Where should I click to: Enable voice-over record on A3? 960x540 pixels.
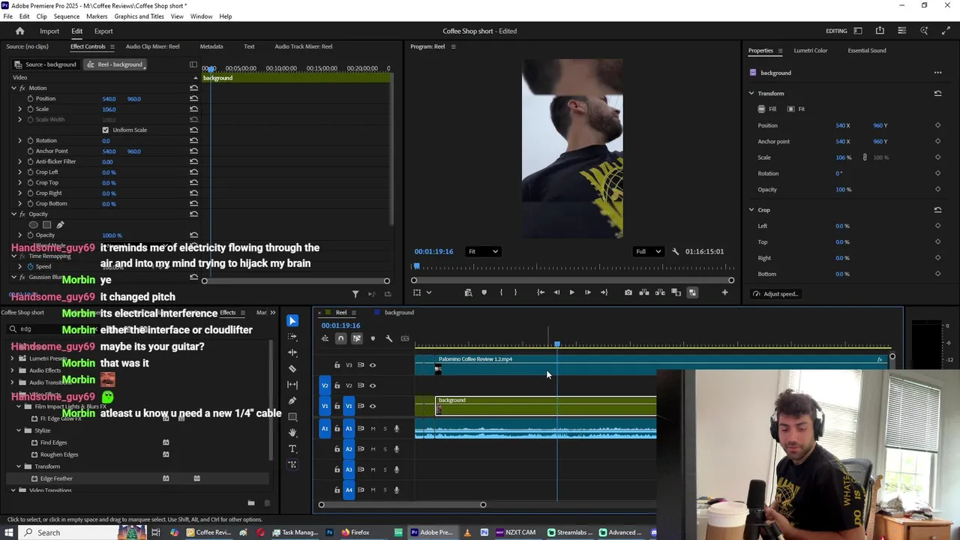coord(397,469)
